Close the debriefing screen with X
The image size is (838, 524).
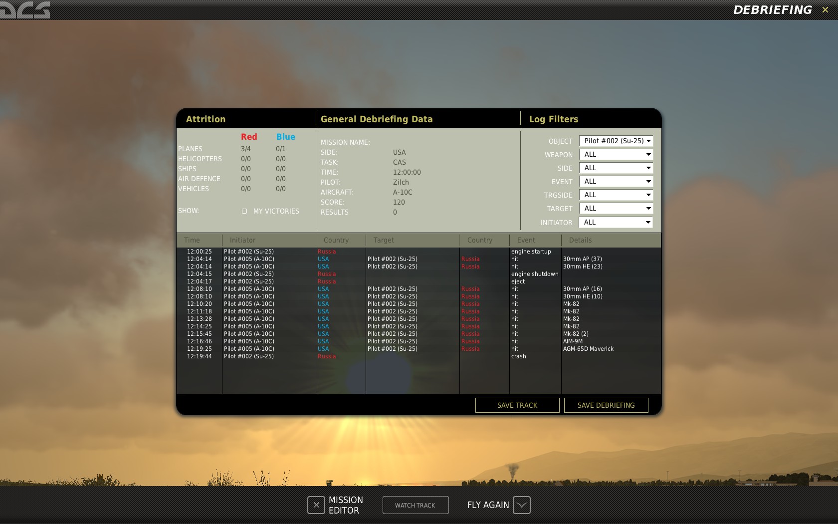[x=825, y=10]
